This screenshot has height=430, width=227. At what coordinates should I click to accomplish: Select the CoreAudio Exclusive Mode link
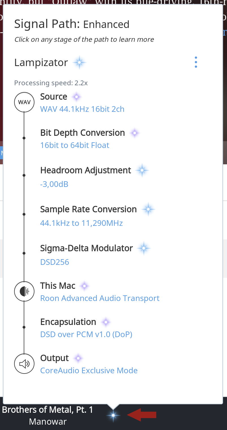pyautogui.click(x=89, y=371)
